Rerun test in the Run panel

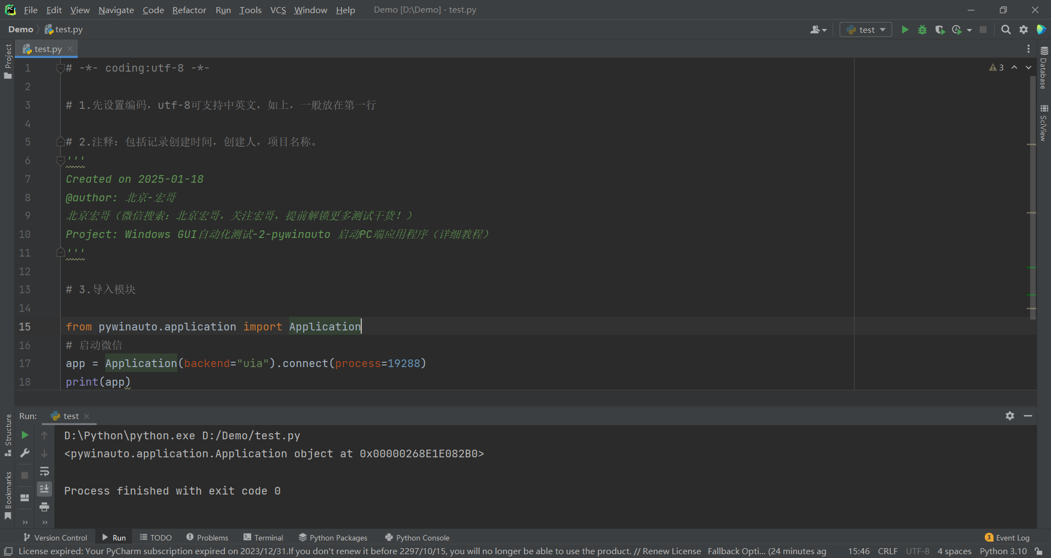tap(25, 435)
